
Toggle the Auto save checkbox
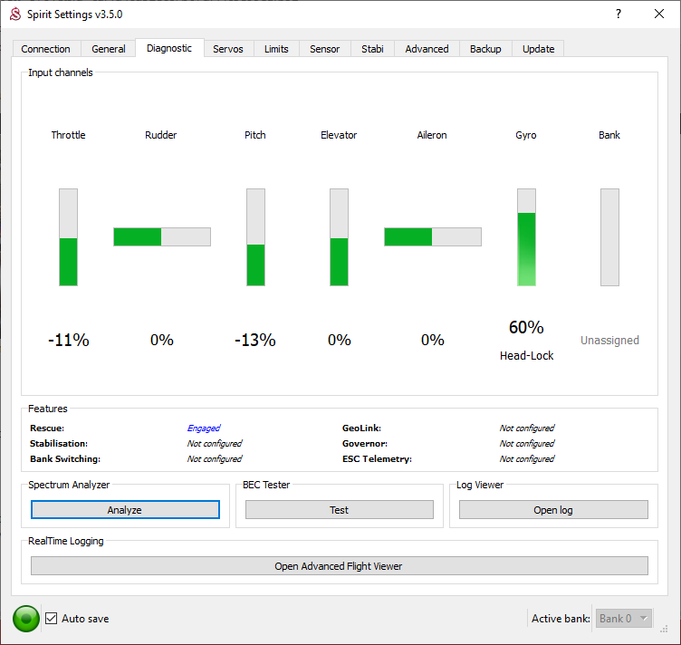click(x=53, y=619)
